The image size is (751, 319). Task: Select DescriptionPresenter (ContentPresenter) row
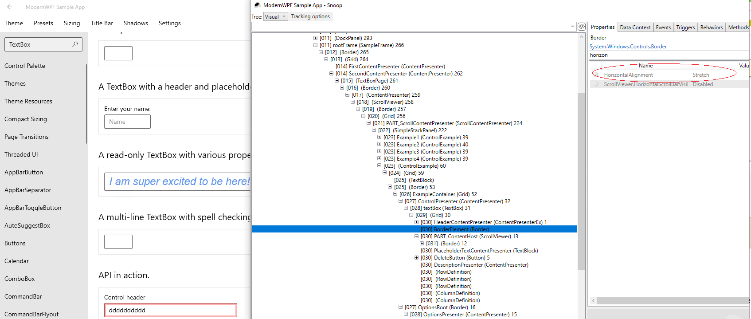click(474, 265)
